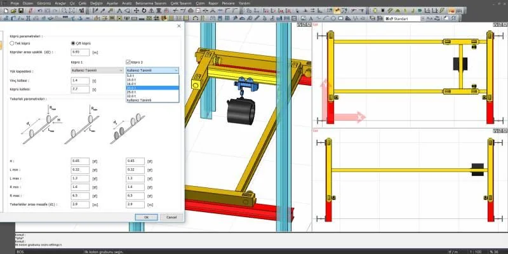This screenshot has width=508, height=254.
Task: Select the Çift köprü radio button
Action: click(x=73, y=43)
